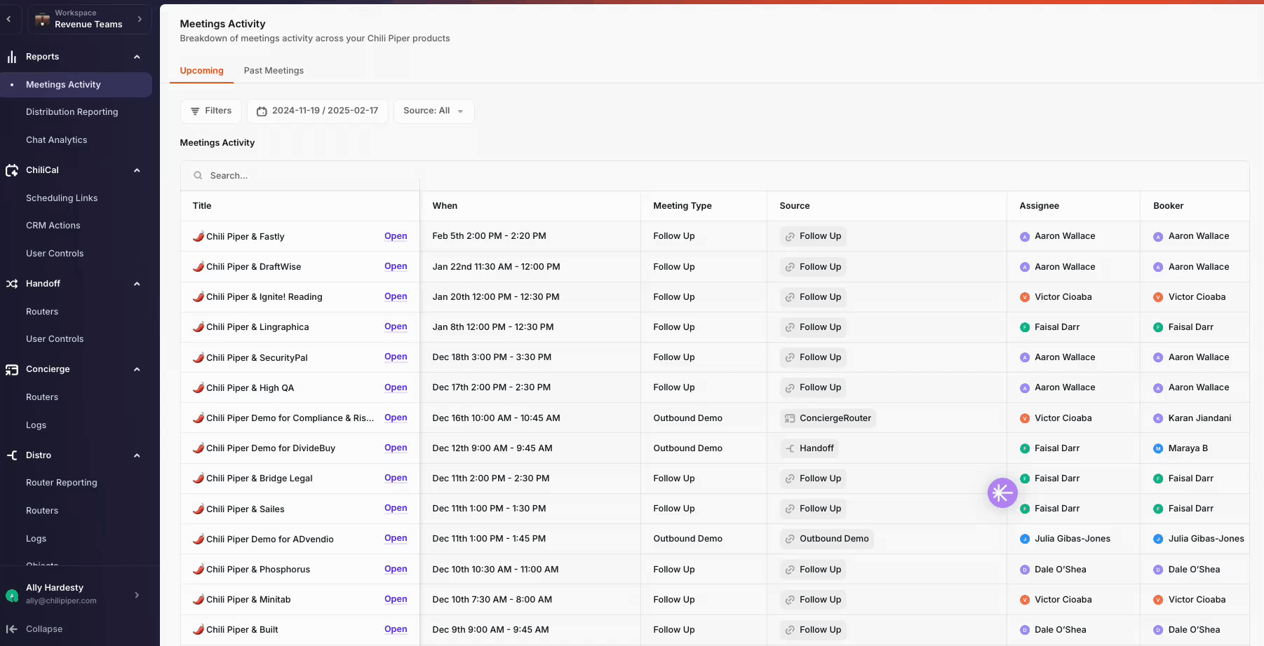Click Outbound Demo source link icon
This screenshot has height=646, width=1264.
[790, 539]
